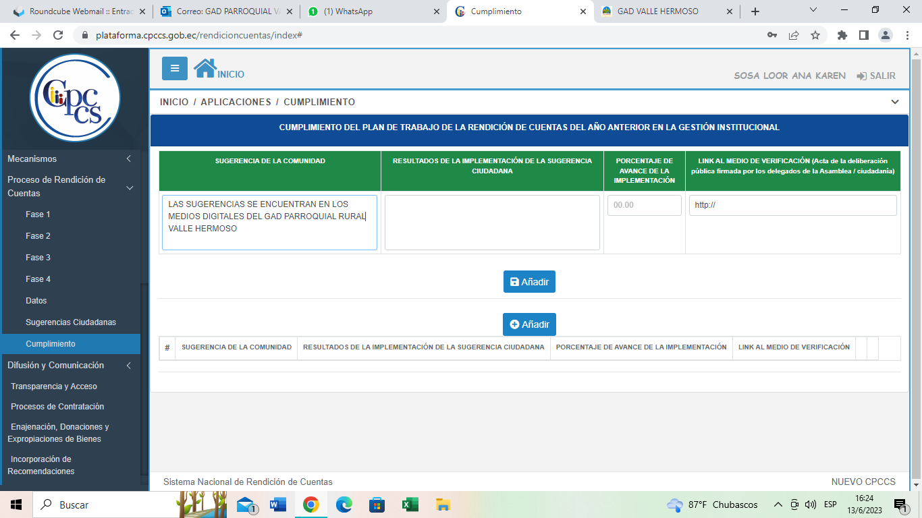This screenshot has width=922, height=518.
Task: Bookmark page with the star icon
Action: pos(815,35)
